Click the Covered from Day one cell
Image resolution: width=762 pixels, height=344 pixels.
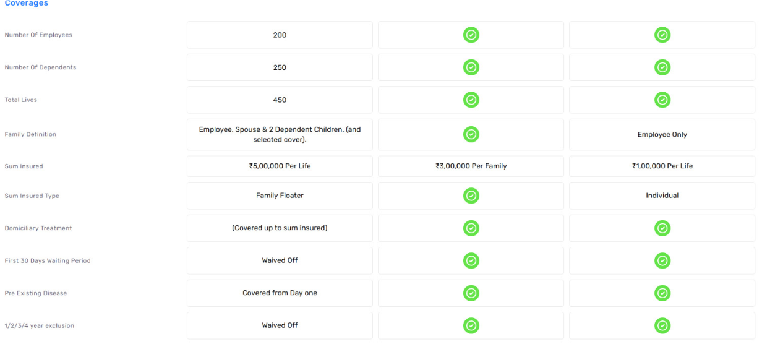pos(280,293)
